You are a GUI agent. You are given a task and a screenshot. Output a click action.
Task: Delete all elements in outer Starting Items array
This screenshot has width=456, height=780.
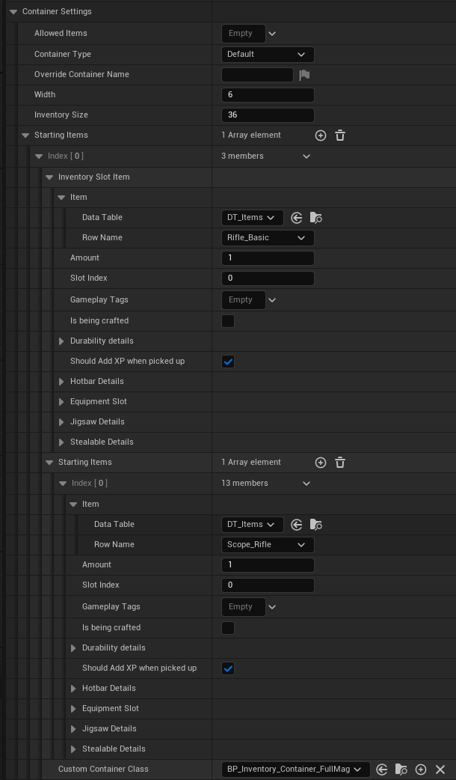(x=340, y=135)
